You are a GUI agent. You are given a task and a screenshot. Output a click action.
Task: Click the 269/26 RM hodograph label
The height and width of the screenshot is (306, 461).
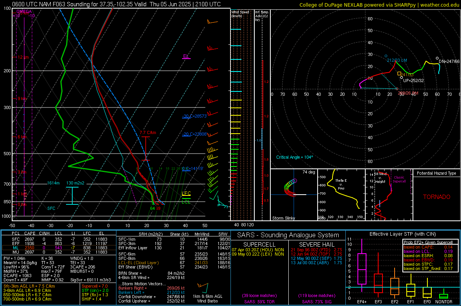408,93
